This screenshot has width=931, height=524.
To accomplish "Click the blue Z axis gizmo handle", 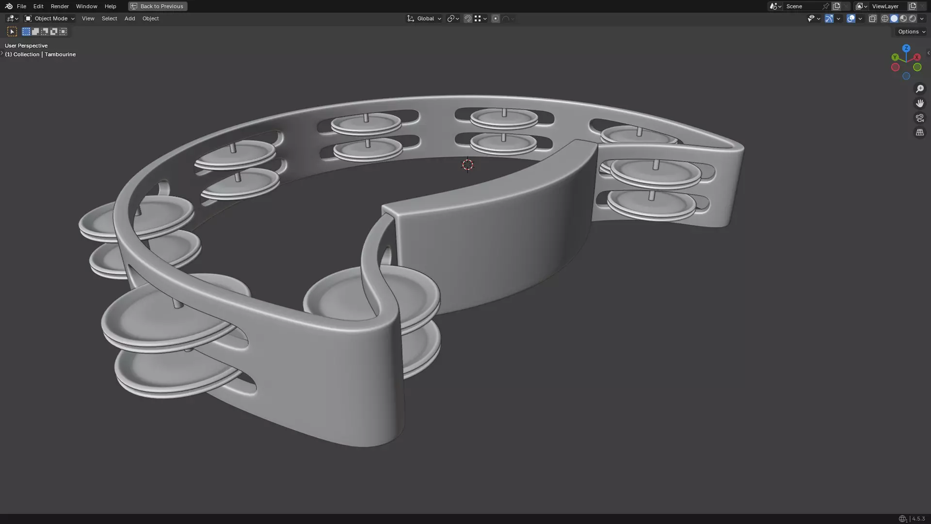I will 906,48.
